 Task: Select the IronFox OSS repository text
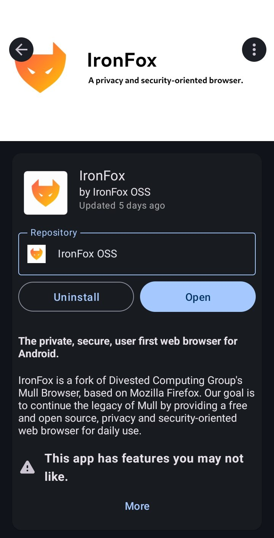[x=88, y=254]
